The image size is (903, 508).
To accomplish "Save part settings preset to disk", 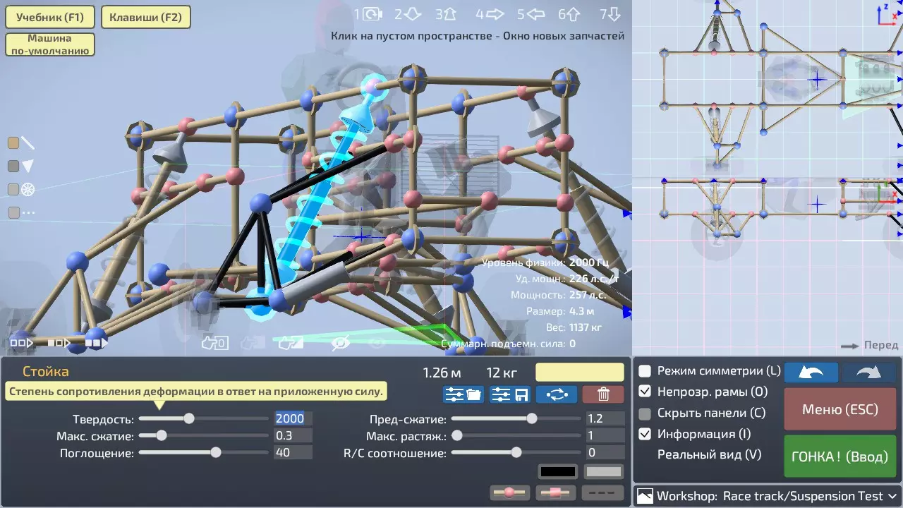I will coord(510,394).
